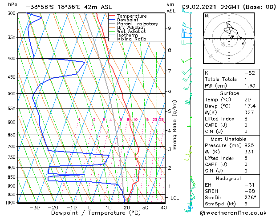Click the Isotherm legend entry
The width and height of the screenshot is (280, 216).
(x=123, y=35)
